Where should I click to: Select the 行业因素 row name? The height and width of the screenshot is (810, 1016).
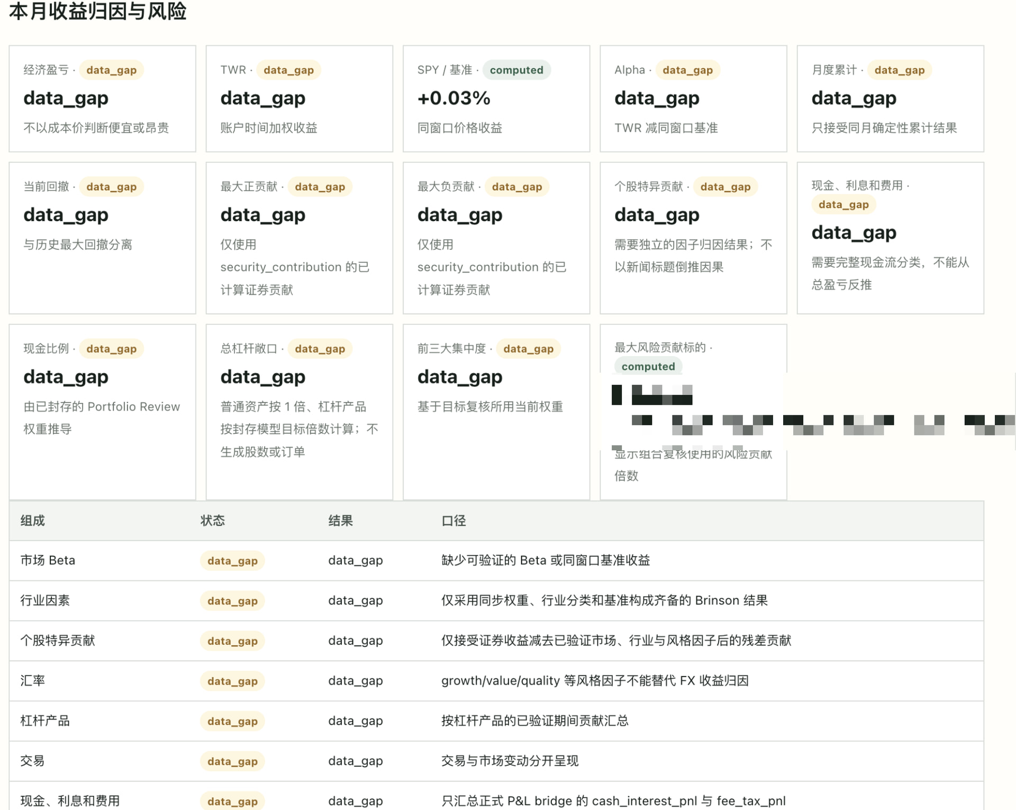45,600
